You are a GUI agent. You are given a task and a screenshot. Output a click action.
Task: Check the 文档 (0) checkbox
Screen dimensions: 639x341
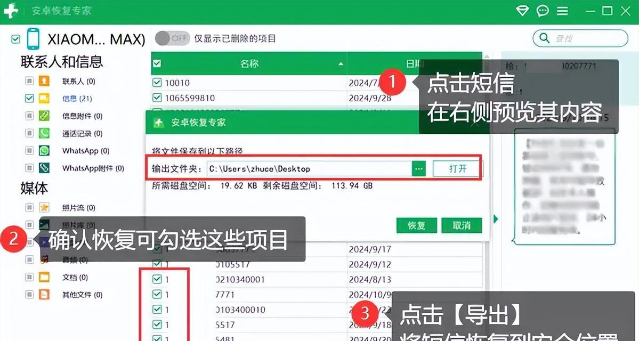pos(29,278)
